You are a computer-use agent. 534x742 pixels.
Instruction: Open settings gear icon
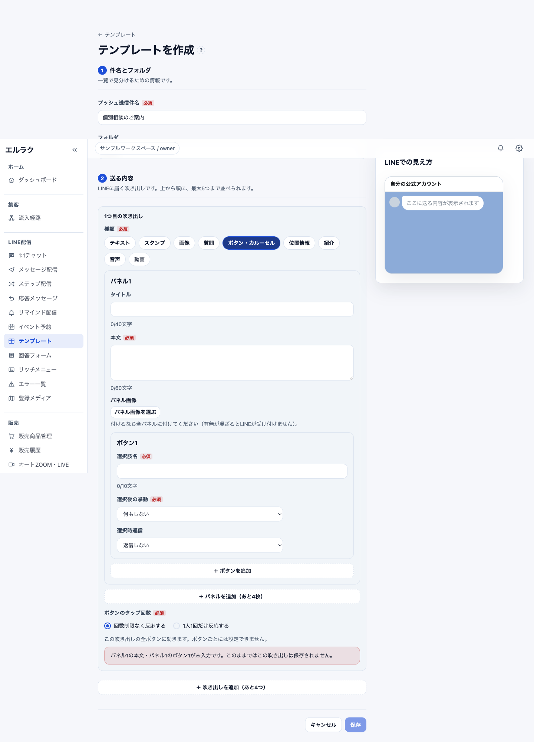(x=519, y=148)
